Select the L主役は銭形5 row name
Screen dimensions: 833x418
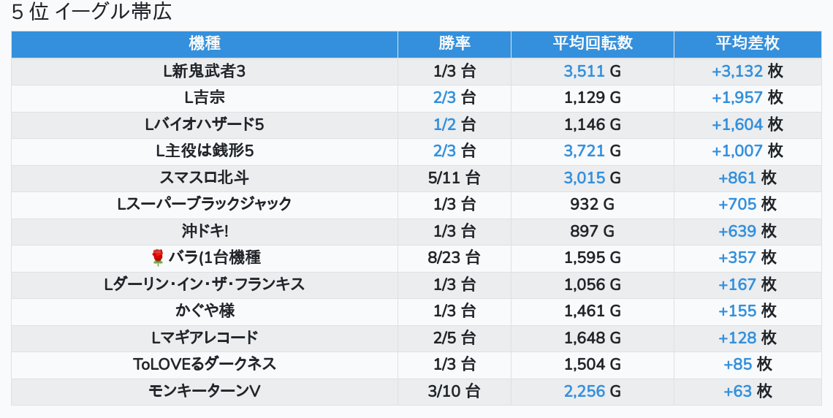[x=205, y=151]
